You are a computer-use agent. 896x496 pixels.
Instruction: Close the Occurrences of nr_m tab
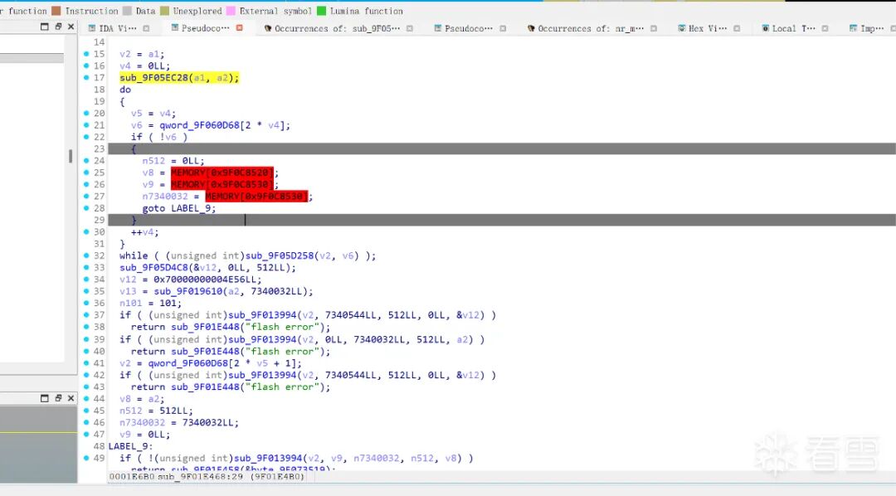(654, 28)
